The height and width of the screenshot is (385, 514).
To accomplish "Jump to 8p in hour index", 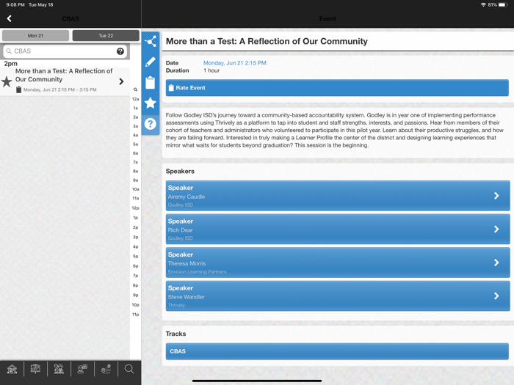I will 135,285.
